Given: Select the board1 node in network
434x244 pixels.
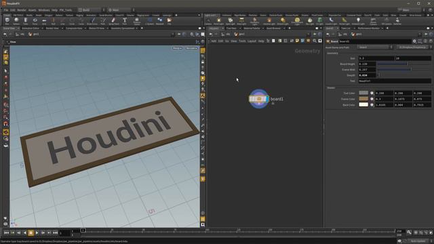Looking at the screenshot, I should pyautogui.click(x=259, y=99).
